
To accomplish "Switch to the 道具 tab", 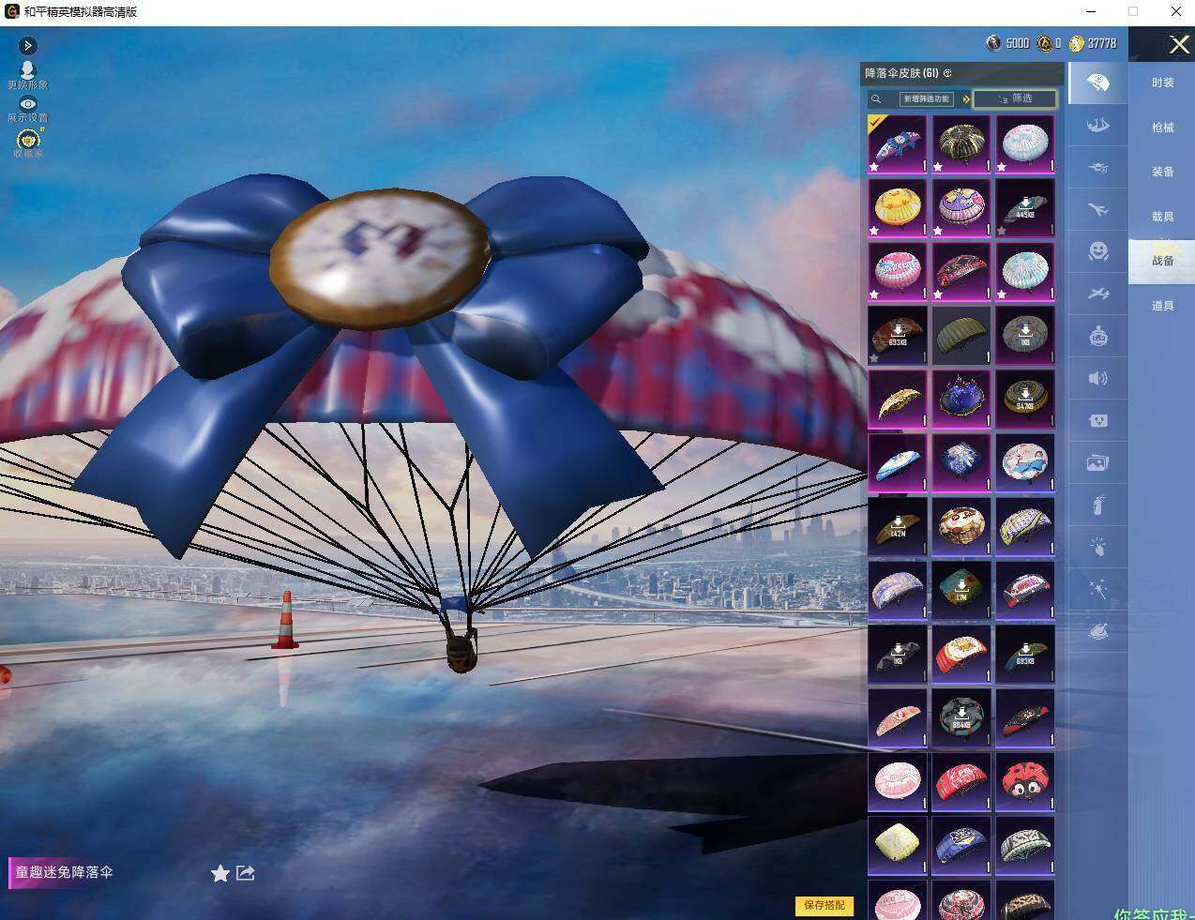I will pos(1163,305).
